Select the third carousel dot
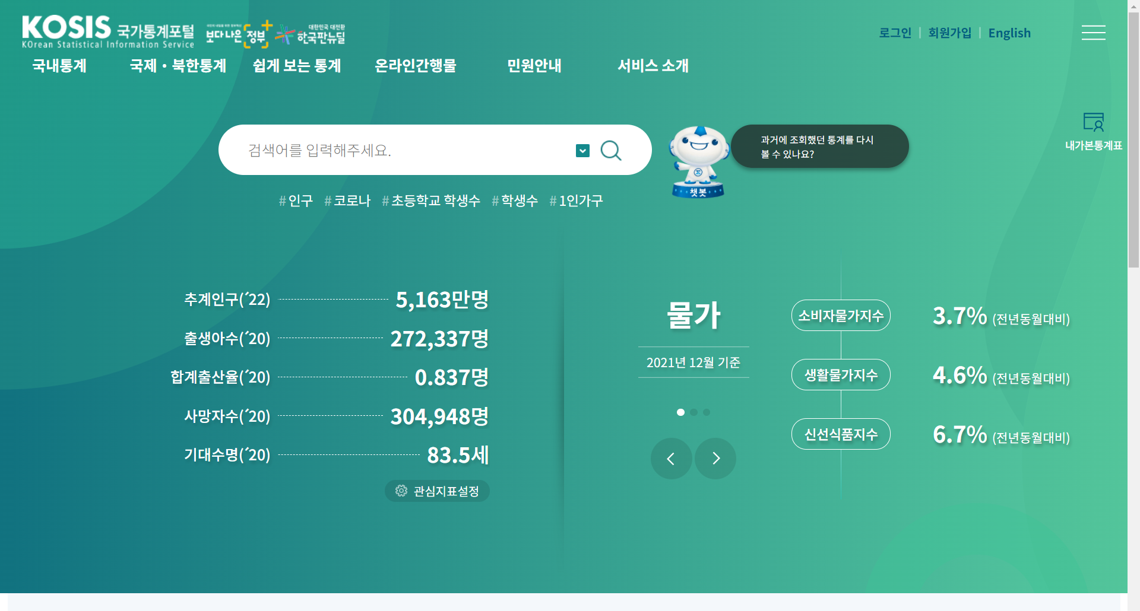 [x=707, y=412]
